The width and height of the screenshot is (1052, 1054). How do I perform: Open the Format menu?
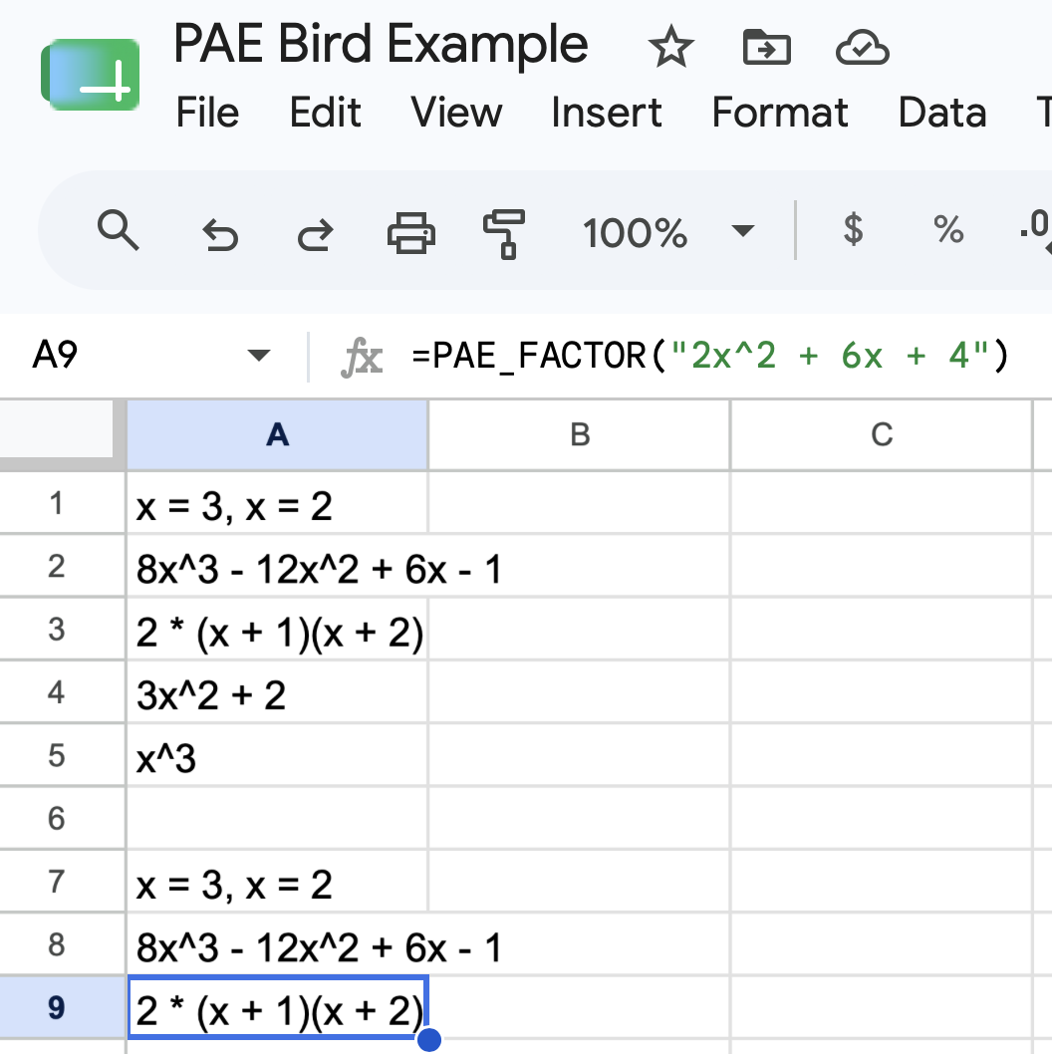tap(780, 113)
